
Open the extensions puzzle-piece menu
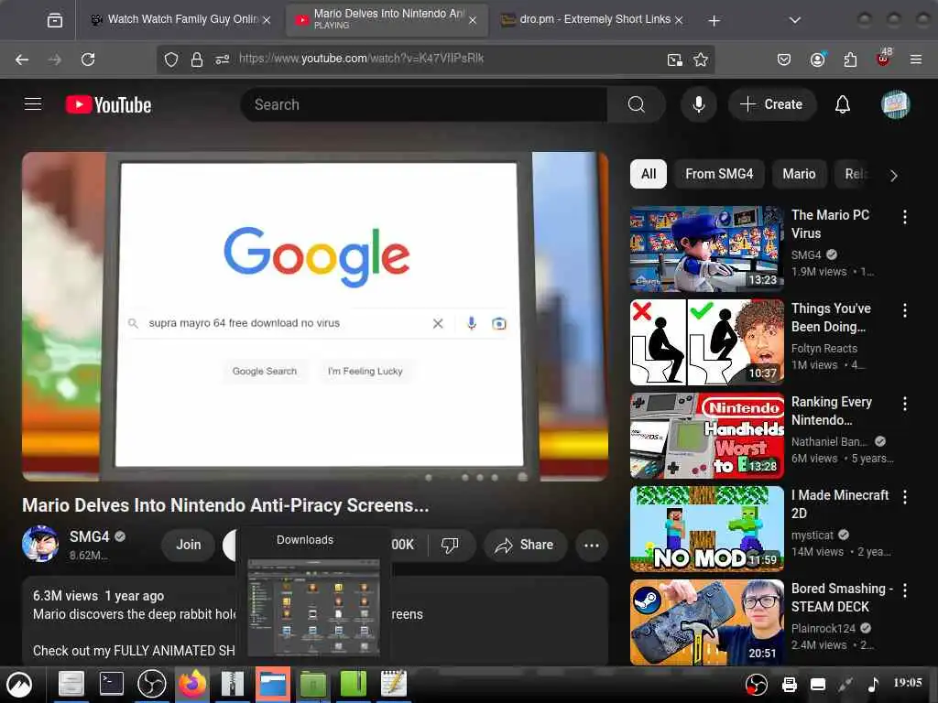(x=850, y=59)
